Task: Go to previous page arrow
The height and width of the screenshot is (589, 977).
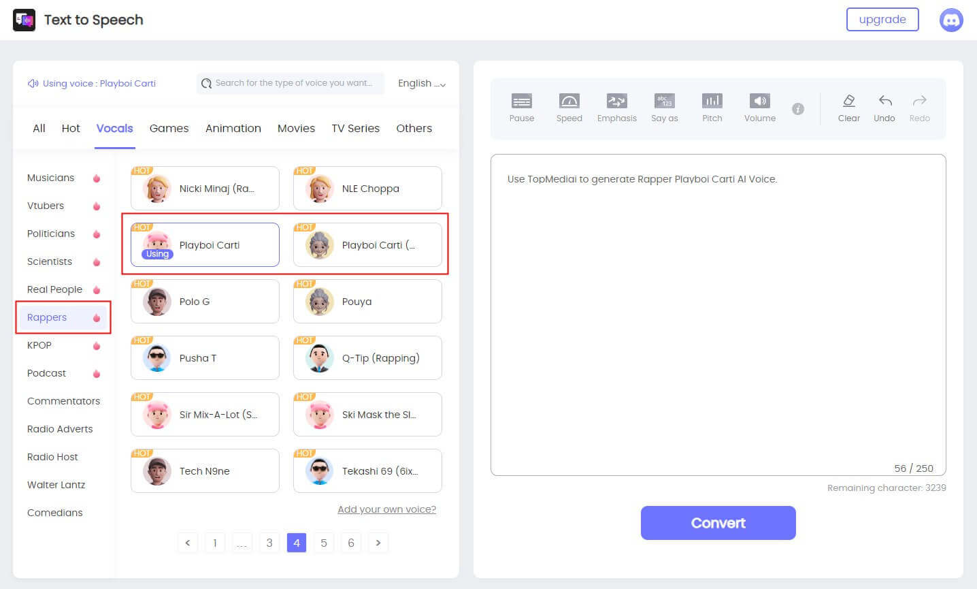Action: [x=188, y=543]
